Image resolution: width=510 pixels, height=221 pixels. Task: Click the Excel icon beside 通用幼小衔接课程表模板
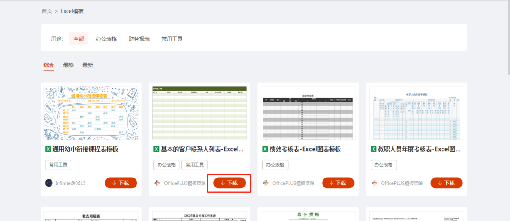point(48,149)
